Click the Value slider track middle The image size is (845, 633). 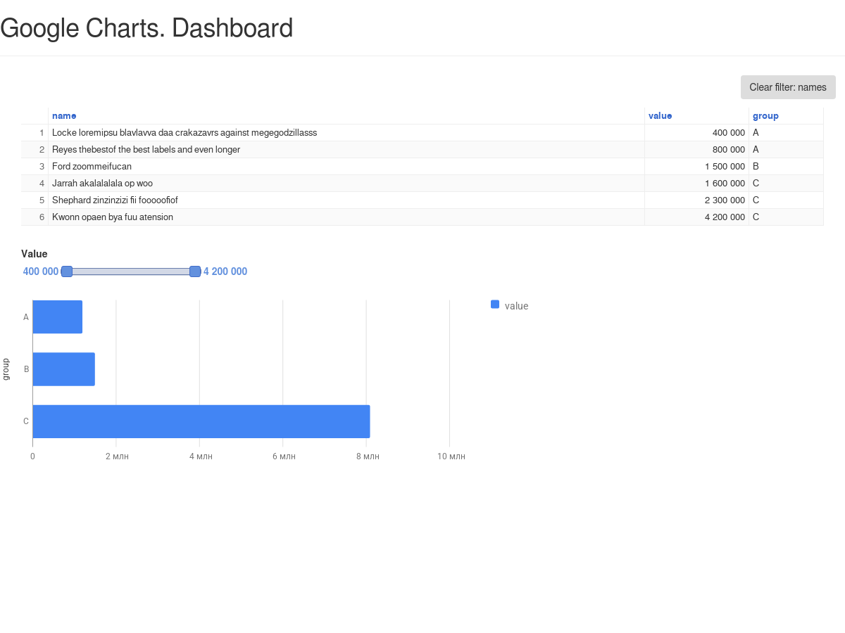[x=131, y=271]
